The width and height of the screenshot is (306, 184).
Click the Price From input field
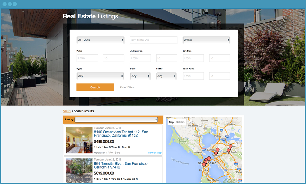pyautogui.click(x=87, y=58)
